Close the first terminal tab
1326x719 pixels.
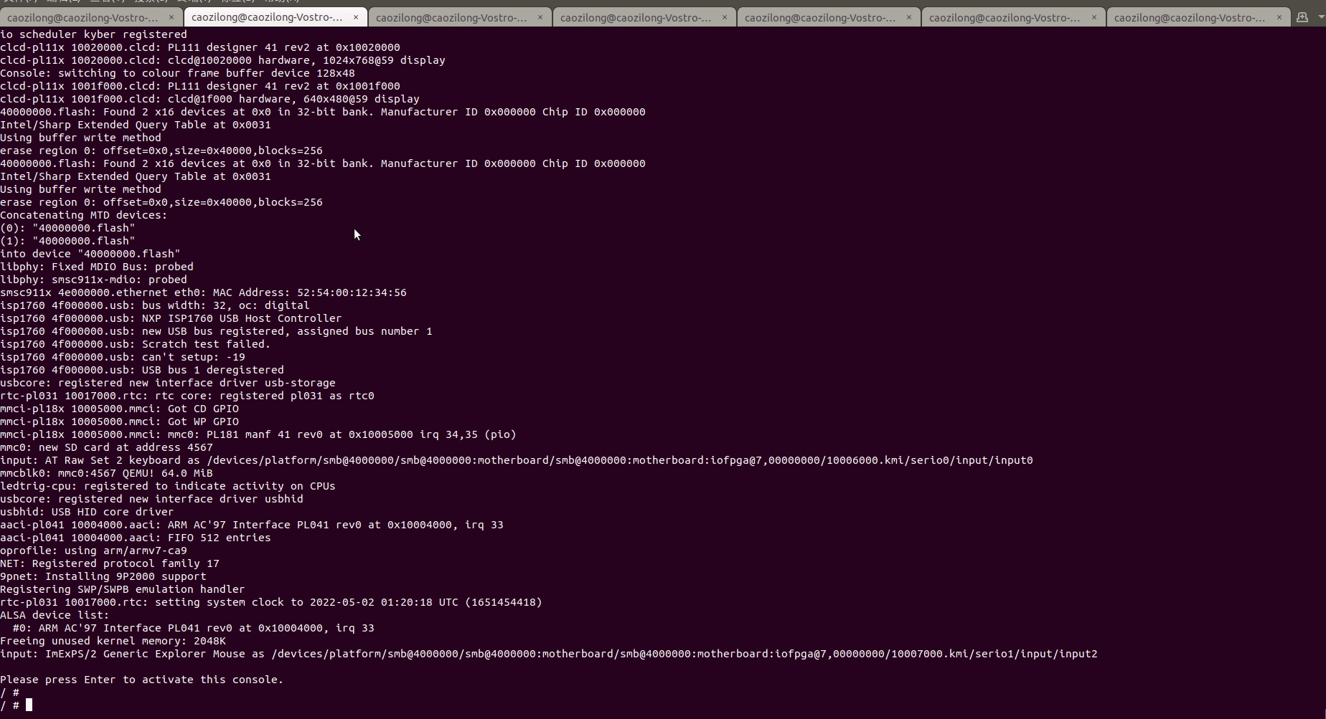(x=173, y=16)
